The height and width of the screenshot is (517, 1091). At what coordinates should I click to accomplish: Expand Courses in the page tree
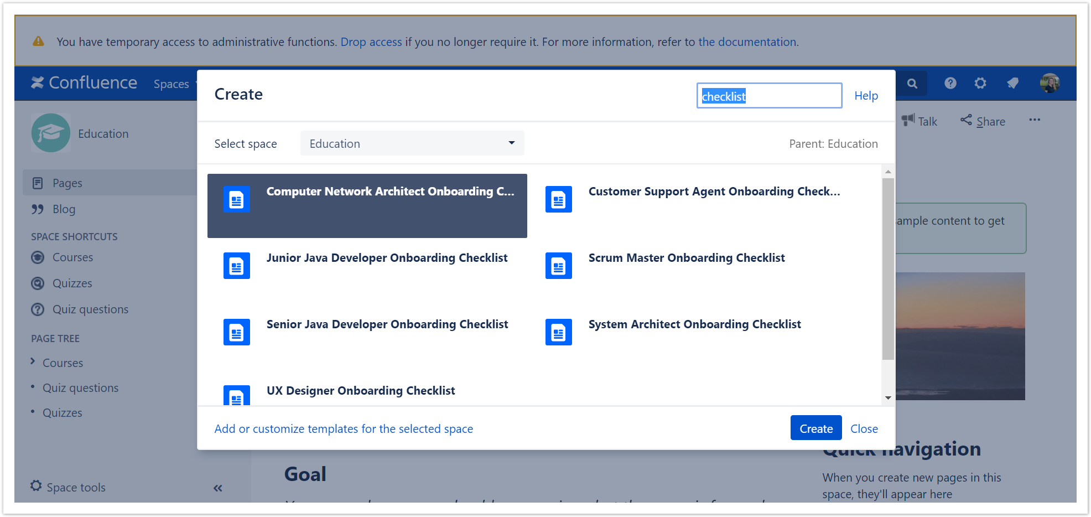tap(32, 363)
